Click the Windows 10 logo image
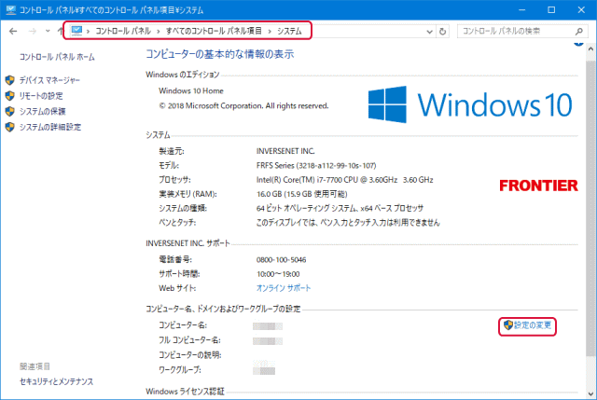597x400 pixels. point(470,104)
